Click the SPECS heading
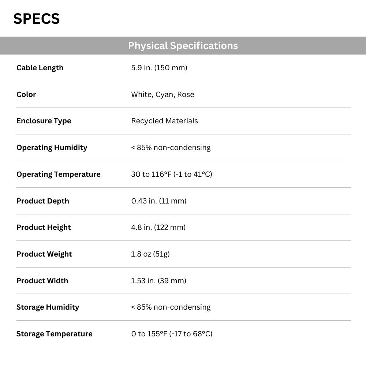Viewport: 366px width, 366px height. coord(36,19)
